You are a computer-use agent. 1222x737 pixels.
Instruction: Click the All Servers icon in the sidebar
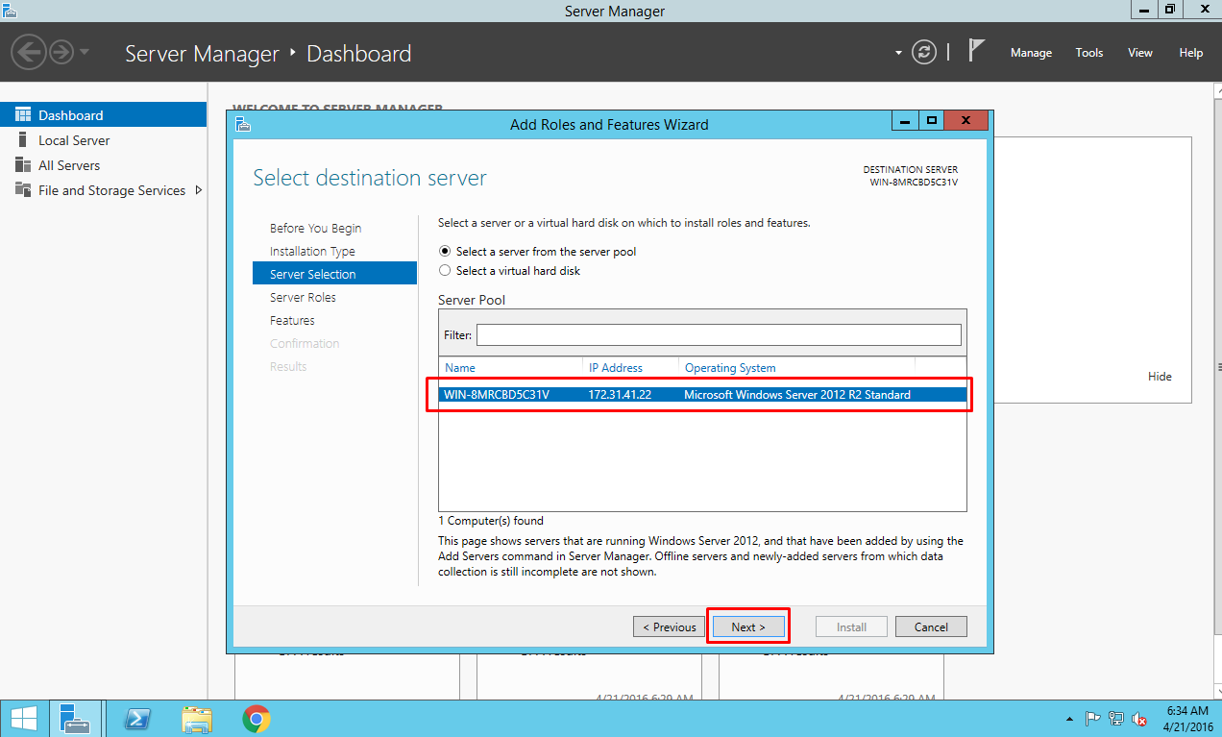pos(23,165)
